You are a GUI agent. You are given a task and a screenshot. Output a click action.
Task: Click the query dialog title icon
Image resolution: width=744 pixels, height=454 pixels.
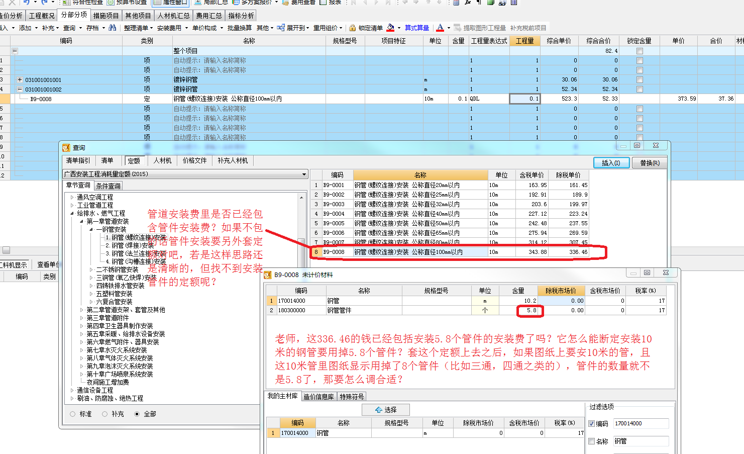(66, 147)
